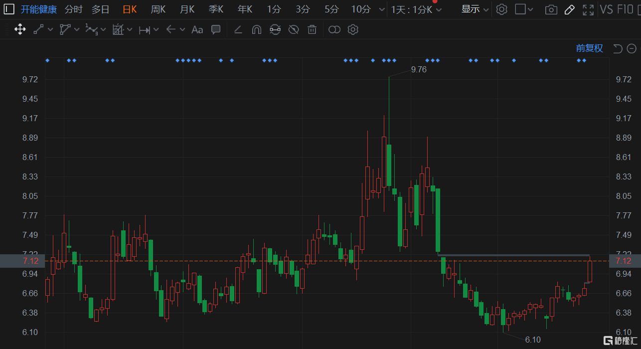Select the 季K period tab
Image resolution: width=641 pixels, height=349 pixels.
216,9
